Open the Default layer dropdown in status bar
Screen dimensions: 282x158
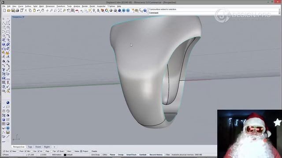77,155
